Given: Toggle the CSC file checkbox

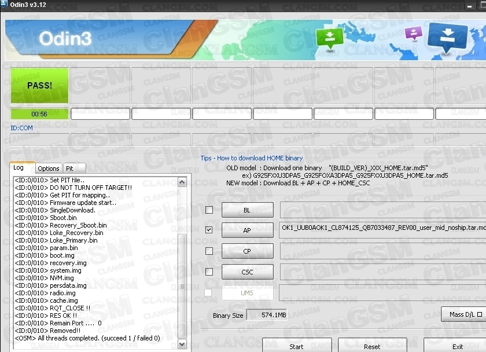Looking at the screenshot, I should click(x=209, y=272).
